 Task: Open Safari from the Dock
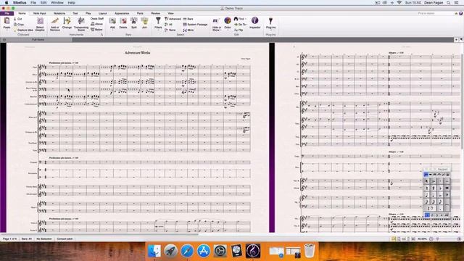tap(187, 251)
